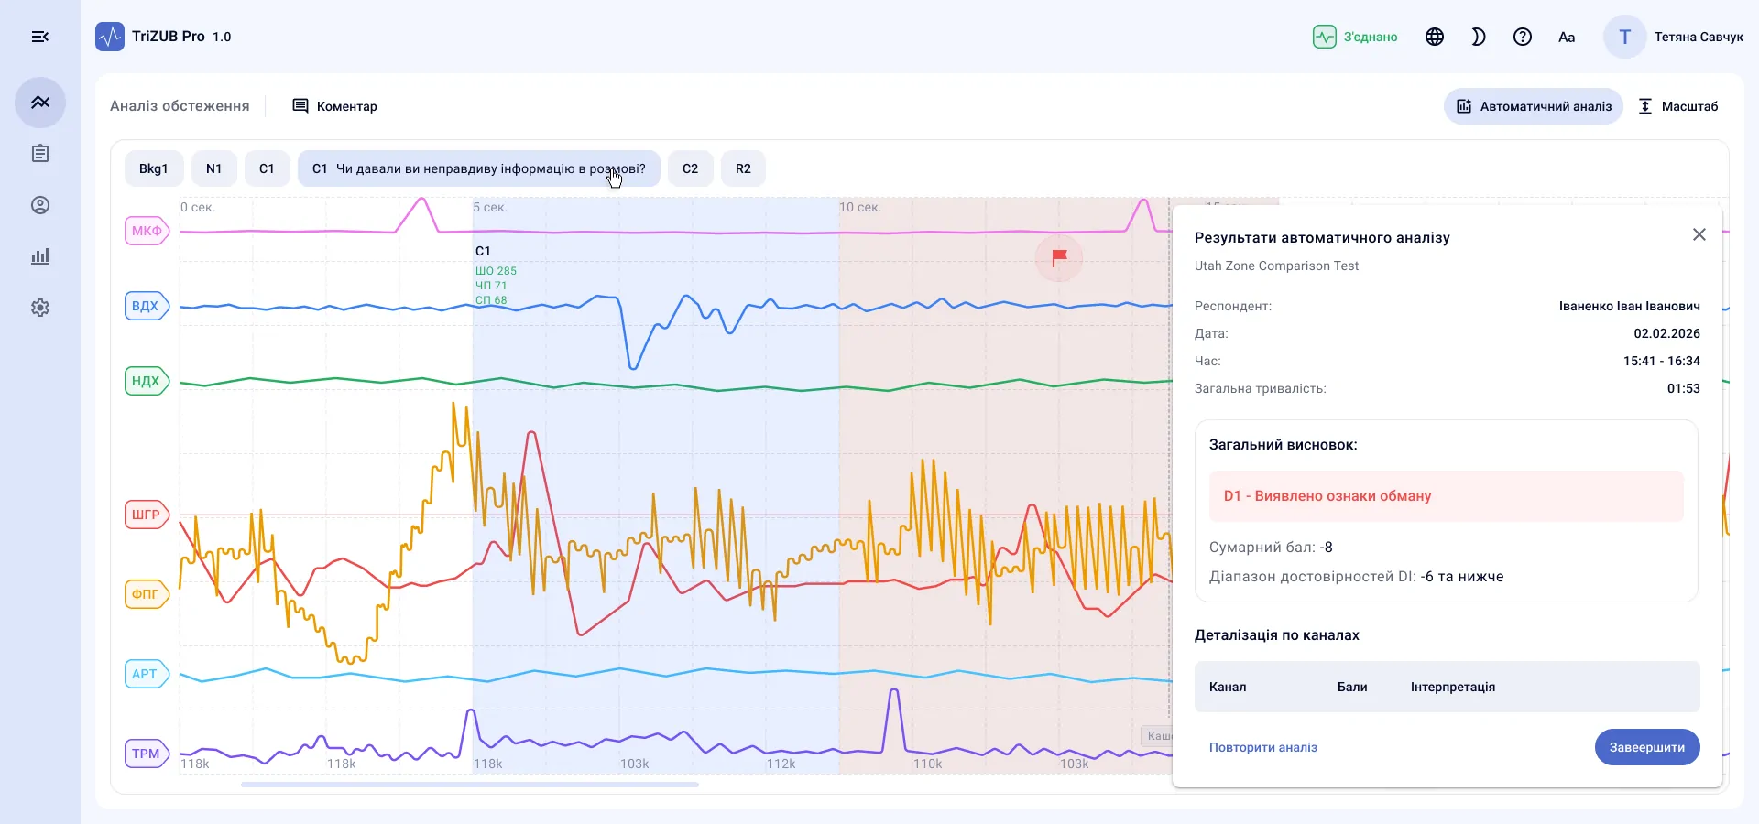Open the settings gear in sidebar
Image resolution: width=1759 pixels, height=824 pixels.
pos(40,308)
